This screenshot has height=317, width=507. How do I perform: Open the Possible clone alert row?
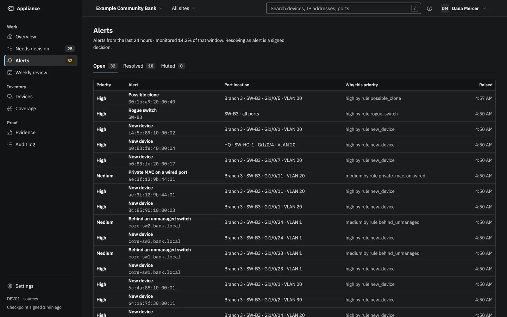[x=294, y=98]
